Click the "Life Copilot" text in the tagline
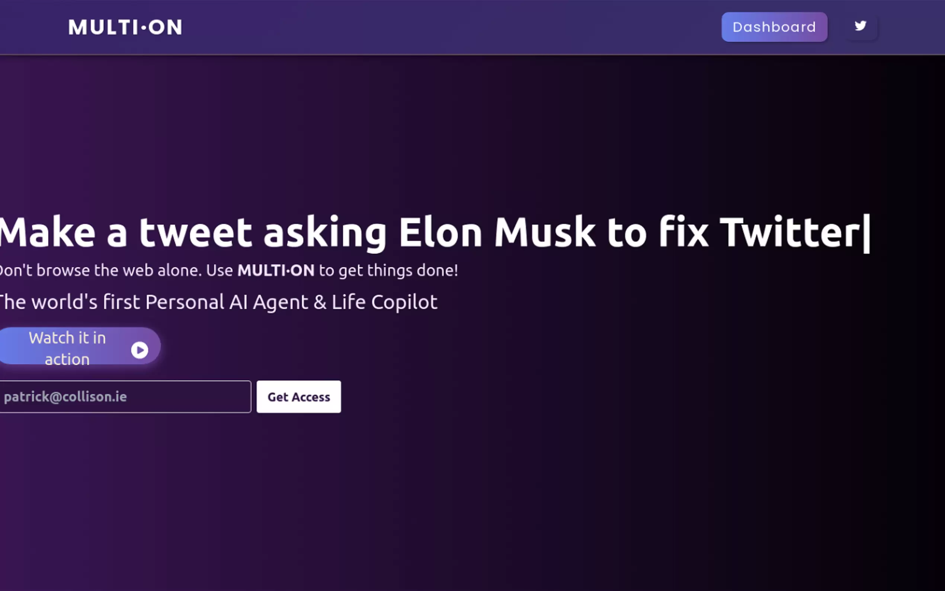Screen dimensions: 945x591 [384, 302]
